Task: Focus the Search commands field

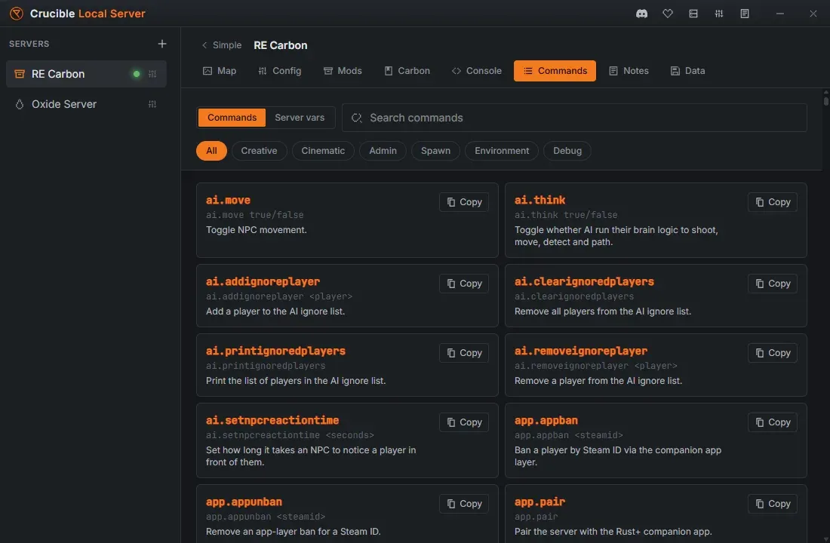Action: pyautogui.click(x=574, y=118)
